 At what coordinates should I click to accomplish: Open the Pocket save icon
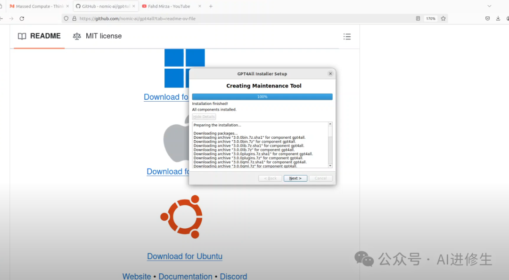(488, 18)
